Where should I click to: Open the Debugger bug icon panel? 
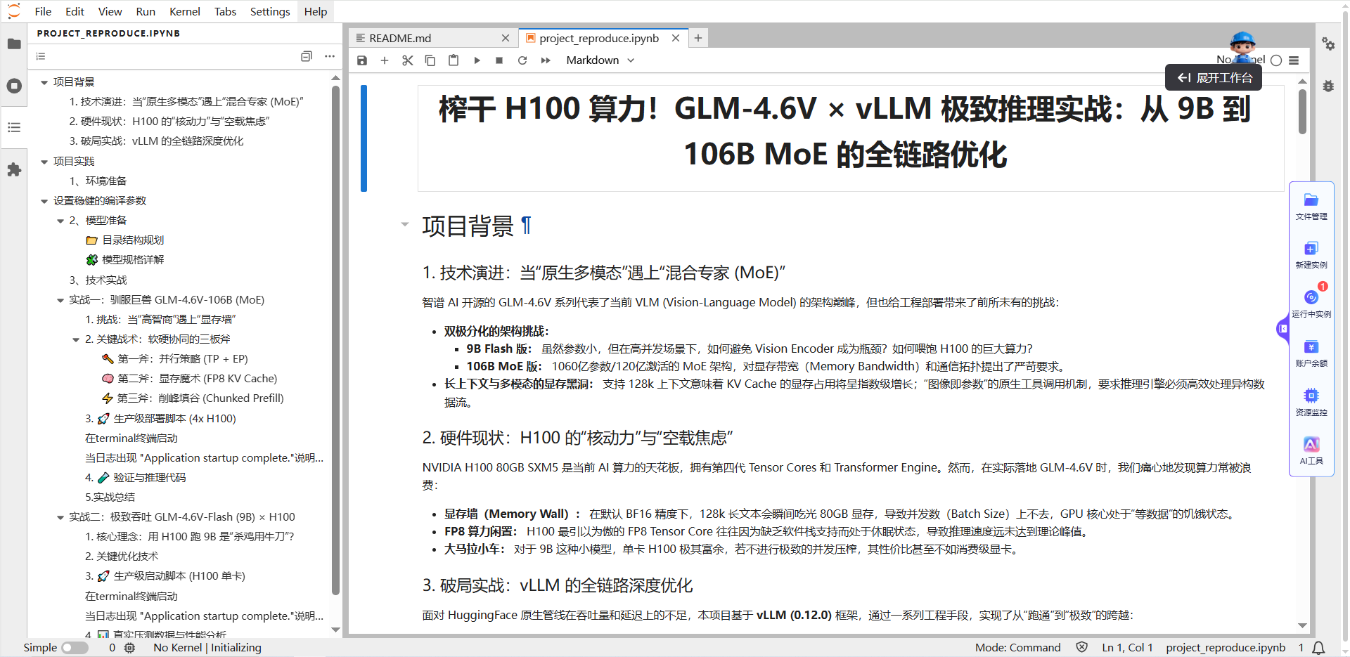tap(1328, 86)
